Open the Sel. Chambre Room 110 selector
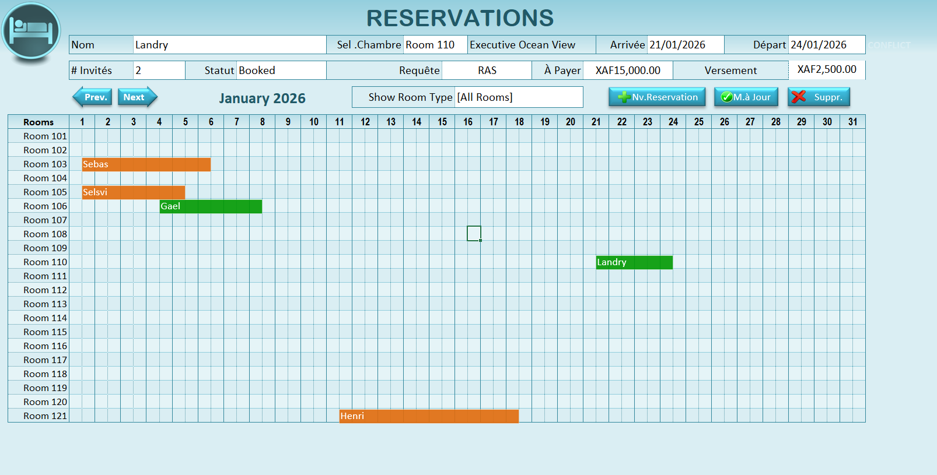Screen dimensions: 937x475 (x=435, y=45)
